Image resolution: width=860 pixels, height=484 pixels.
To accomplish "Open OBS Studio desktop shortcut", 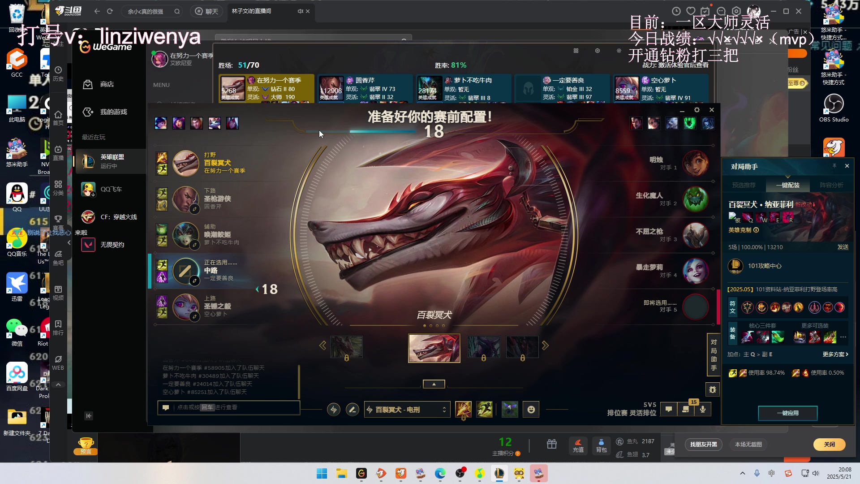I will pyautogui.click(x=834, y=108).
